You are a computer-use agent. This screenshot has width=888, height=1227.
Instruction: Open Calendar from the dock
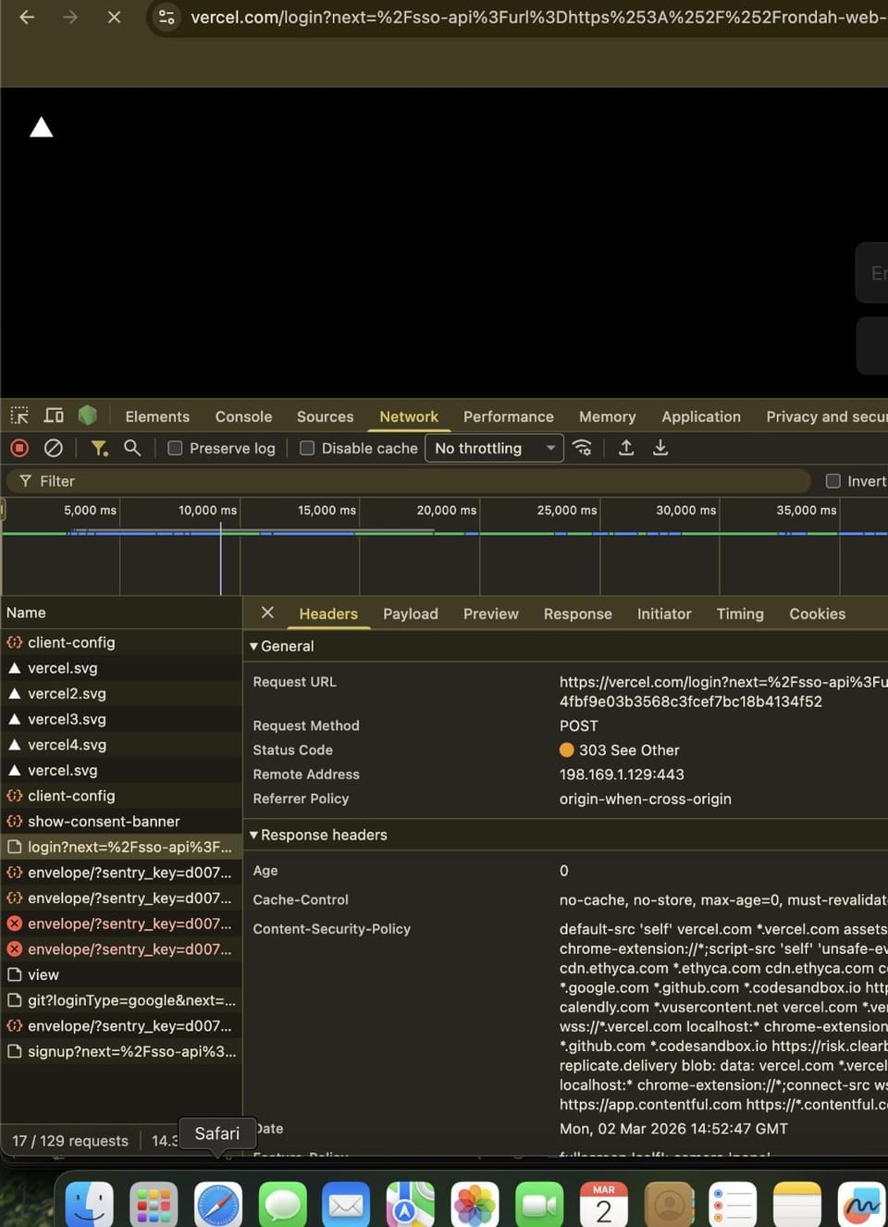point(604,1204)
